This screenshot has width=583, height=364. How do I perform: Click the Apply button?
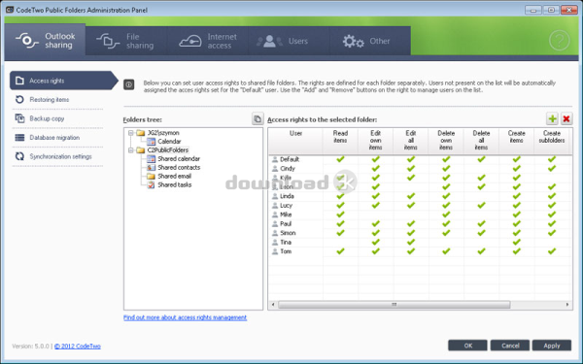[x=551, y=346]
